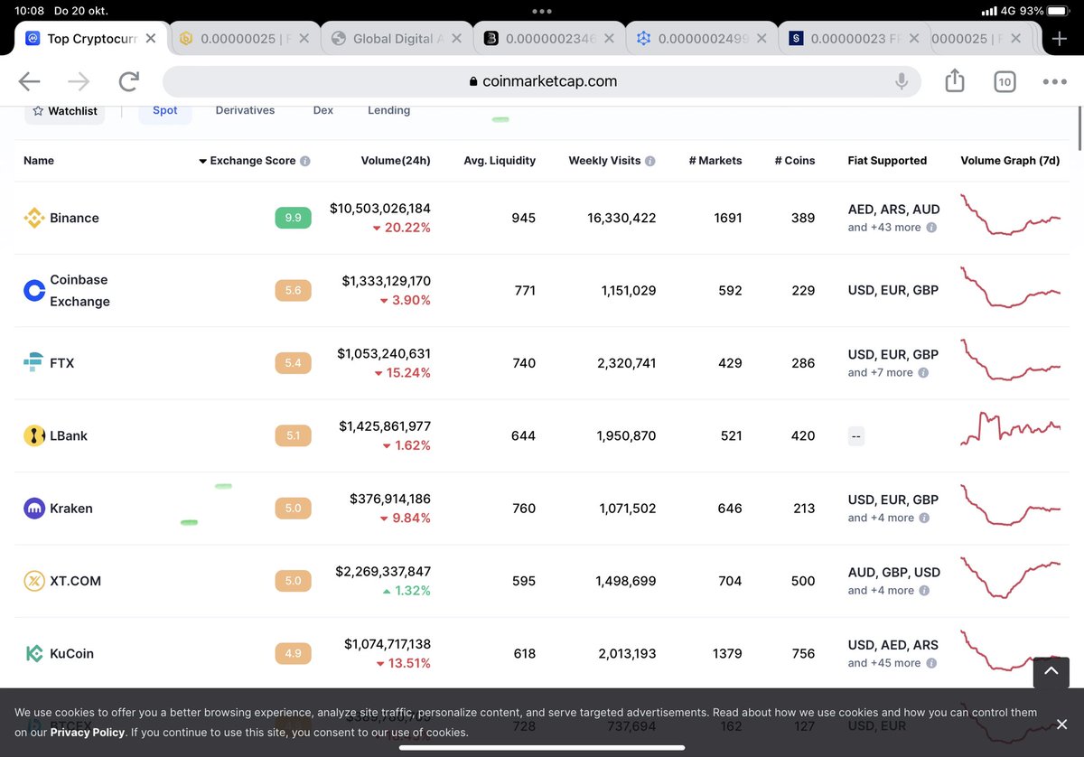Open the LBank exchange link
This screenshot has width=1084, height=757.
(x=69, y=435)
